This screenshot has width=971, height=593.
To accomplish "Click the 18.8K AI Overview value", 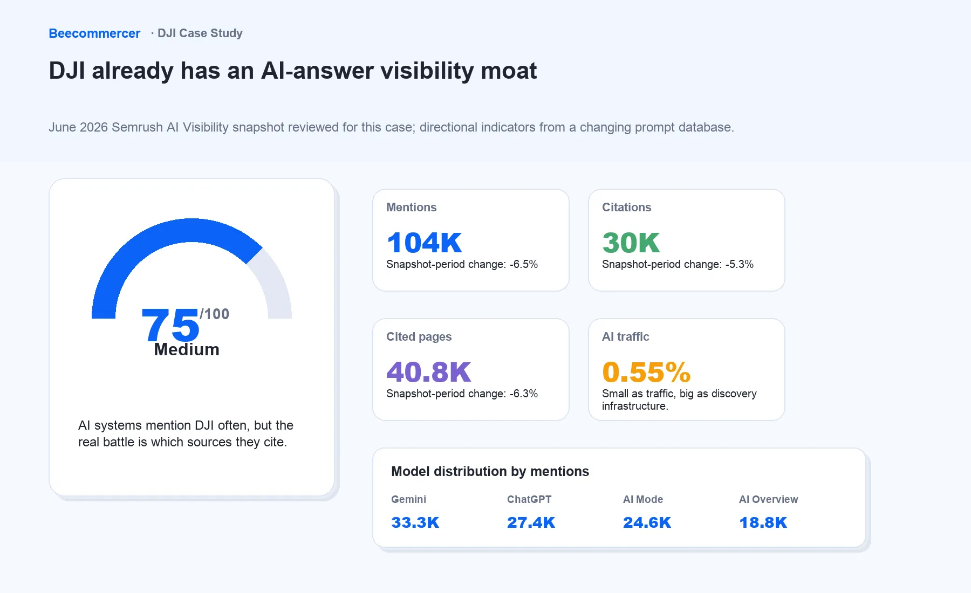I will 763,522.
